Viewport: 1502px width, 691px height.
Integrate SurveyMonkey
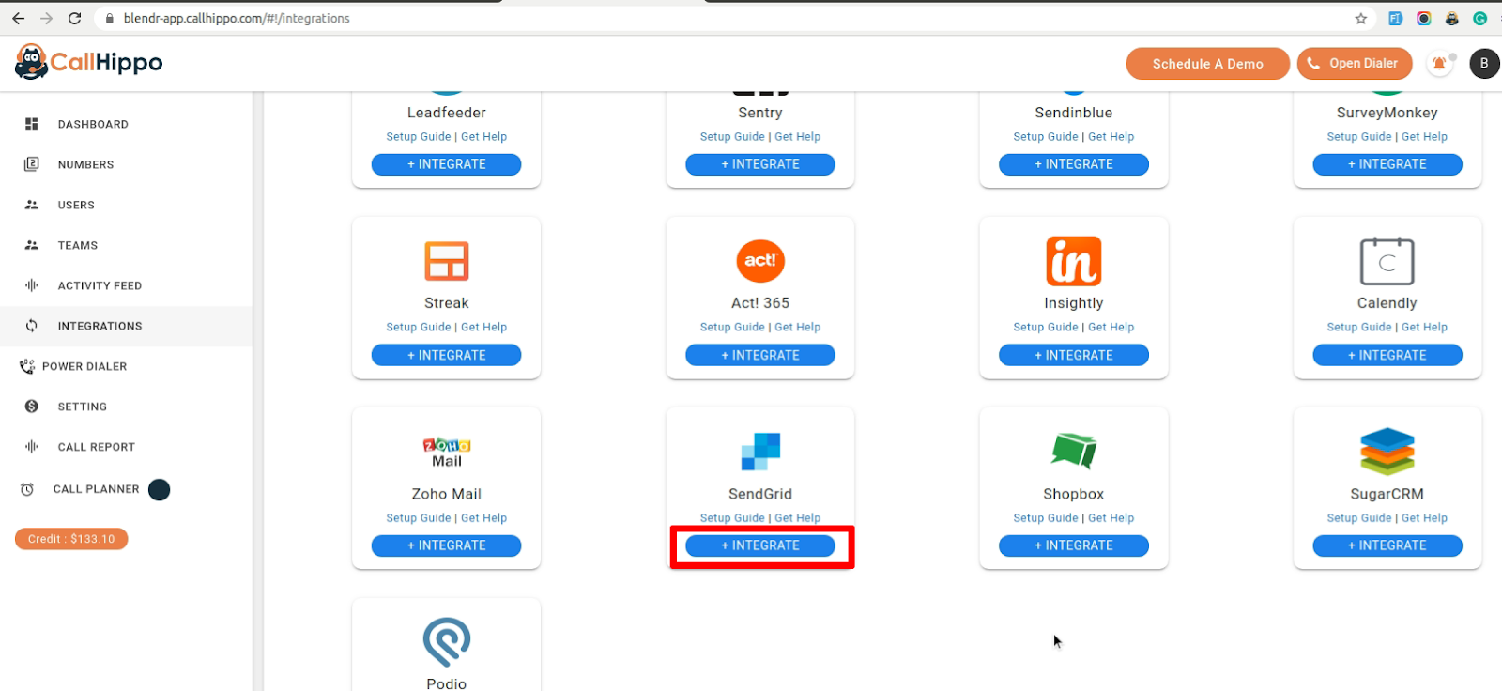1387,164
